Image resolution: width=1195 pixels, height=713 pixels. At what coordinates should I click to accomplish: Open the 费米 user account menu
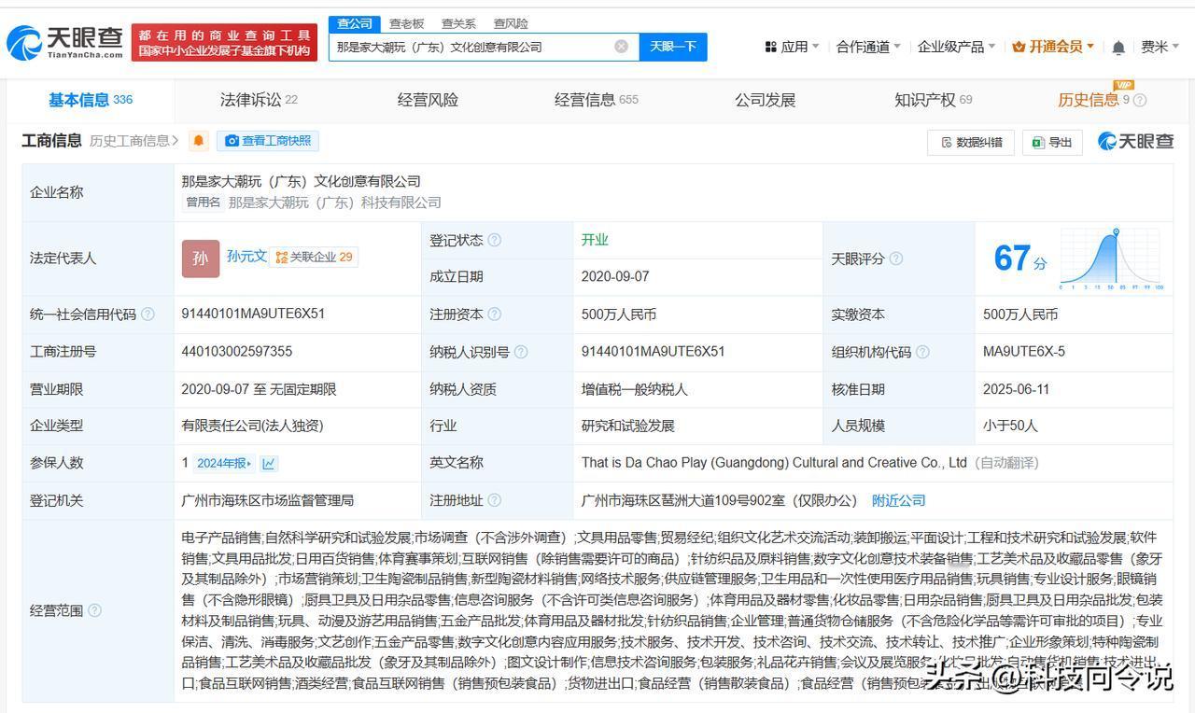click(1160, 47)
